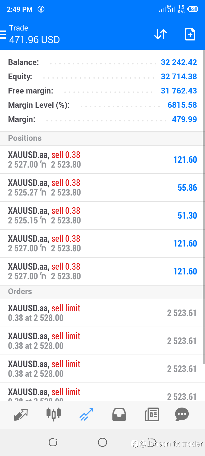The width and height of the screenshot is (205, 456).
Task: Tap the Android home circle button
Action: click(x=102, y=442)
